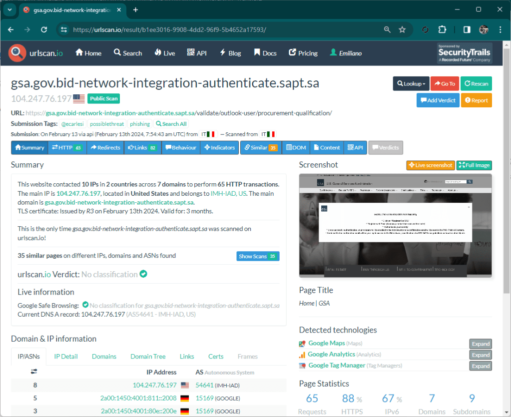Click Add Verdict button

pos(438,100)
